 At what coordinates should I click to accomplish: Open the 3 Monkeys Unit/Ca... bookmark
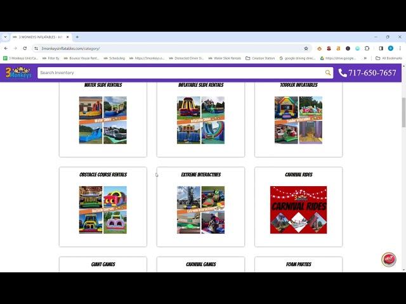[21, 58]
